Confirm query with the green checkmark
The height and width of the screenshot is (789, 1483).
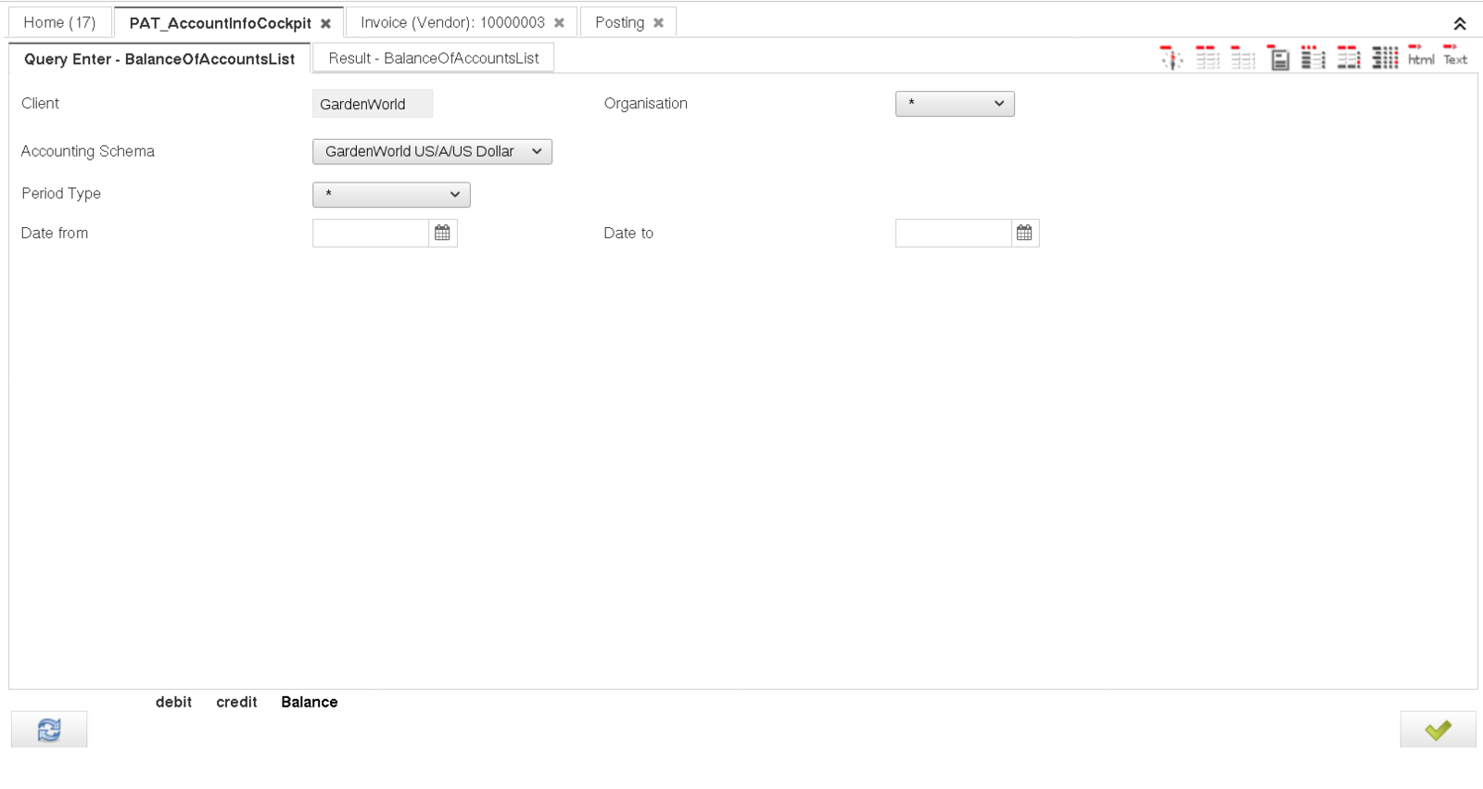pyautogui.click(x=1438, y=730)
